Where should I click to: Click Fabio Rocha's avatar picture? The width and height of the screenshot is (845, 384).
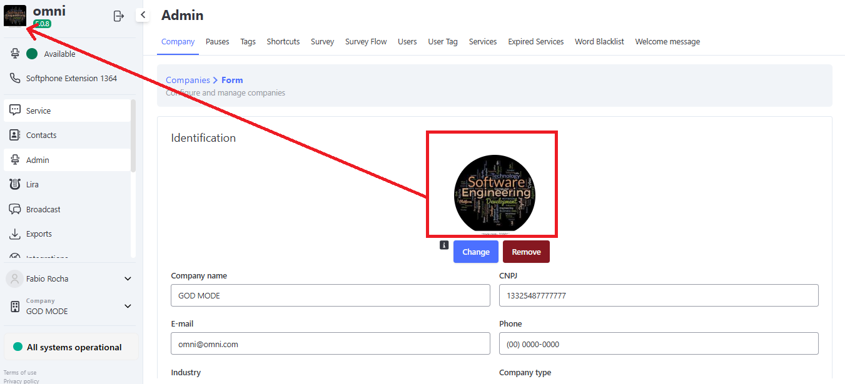(15, 278)
